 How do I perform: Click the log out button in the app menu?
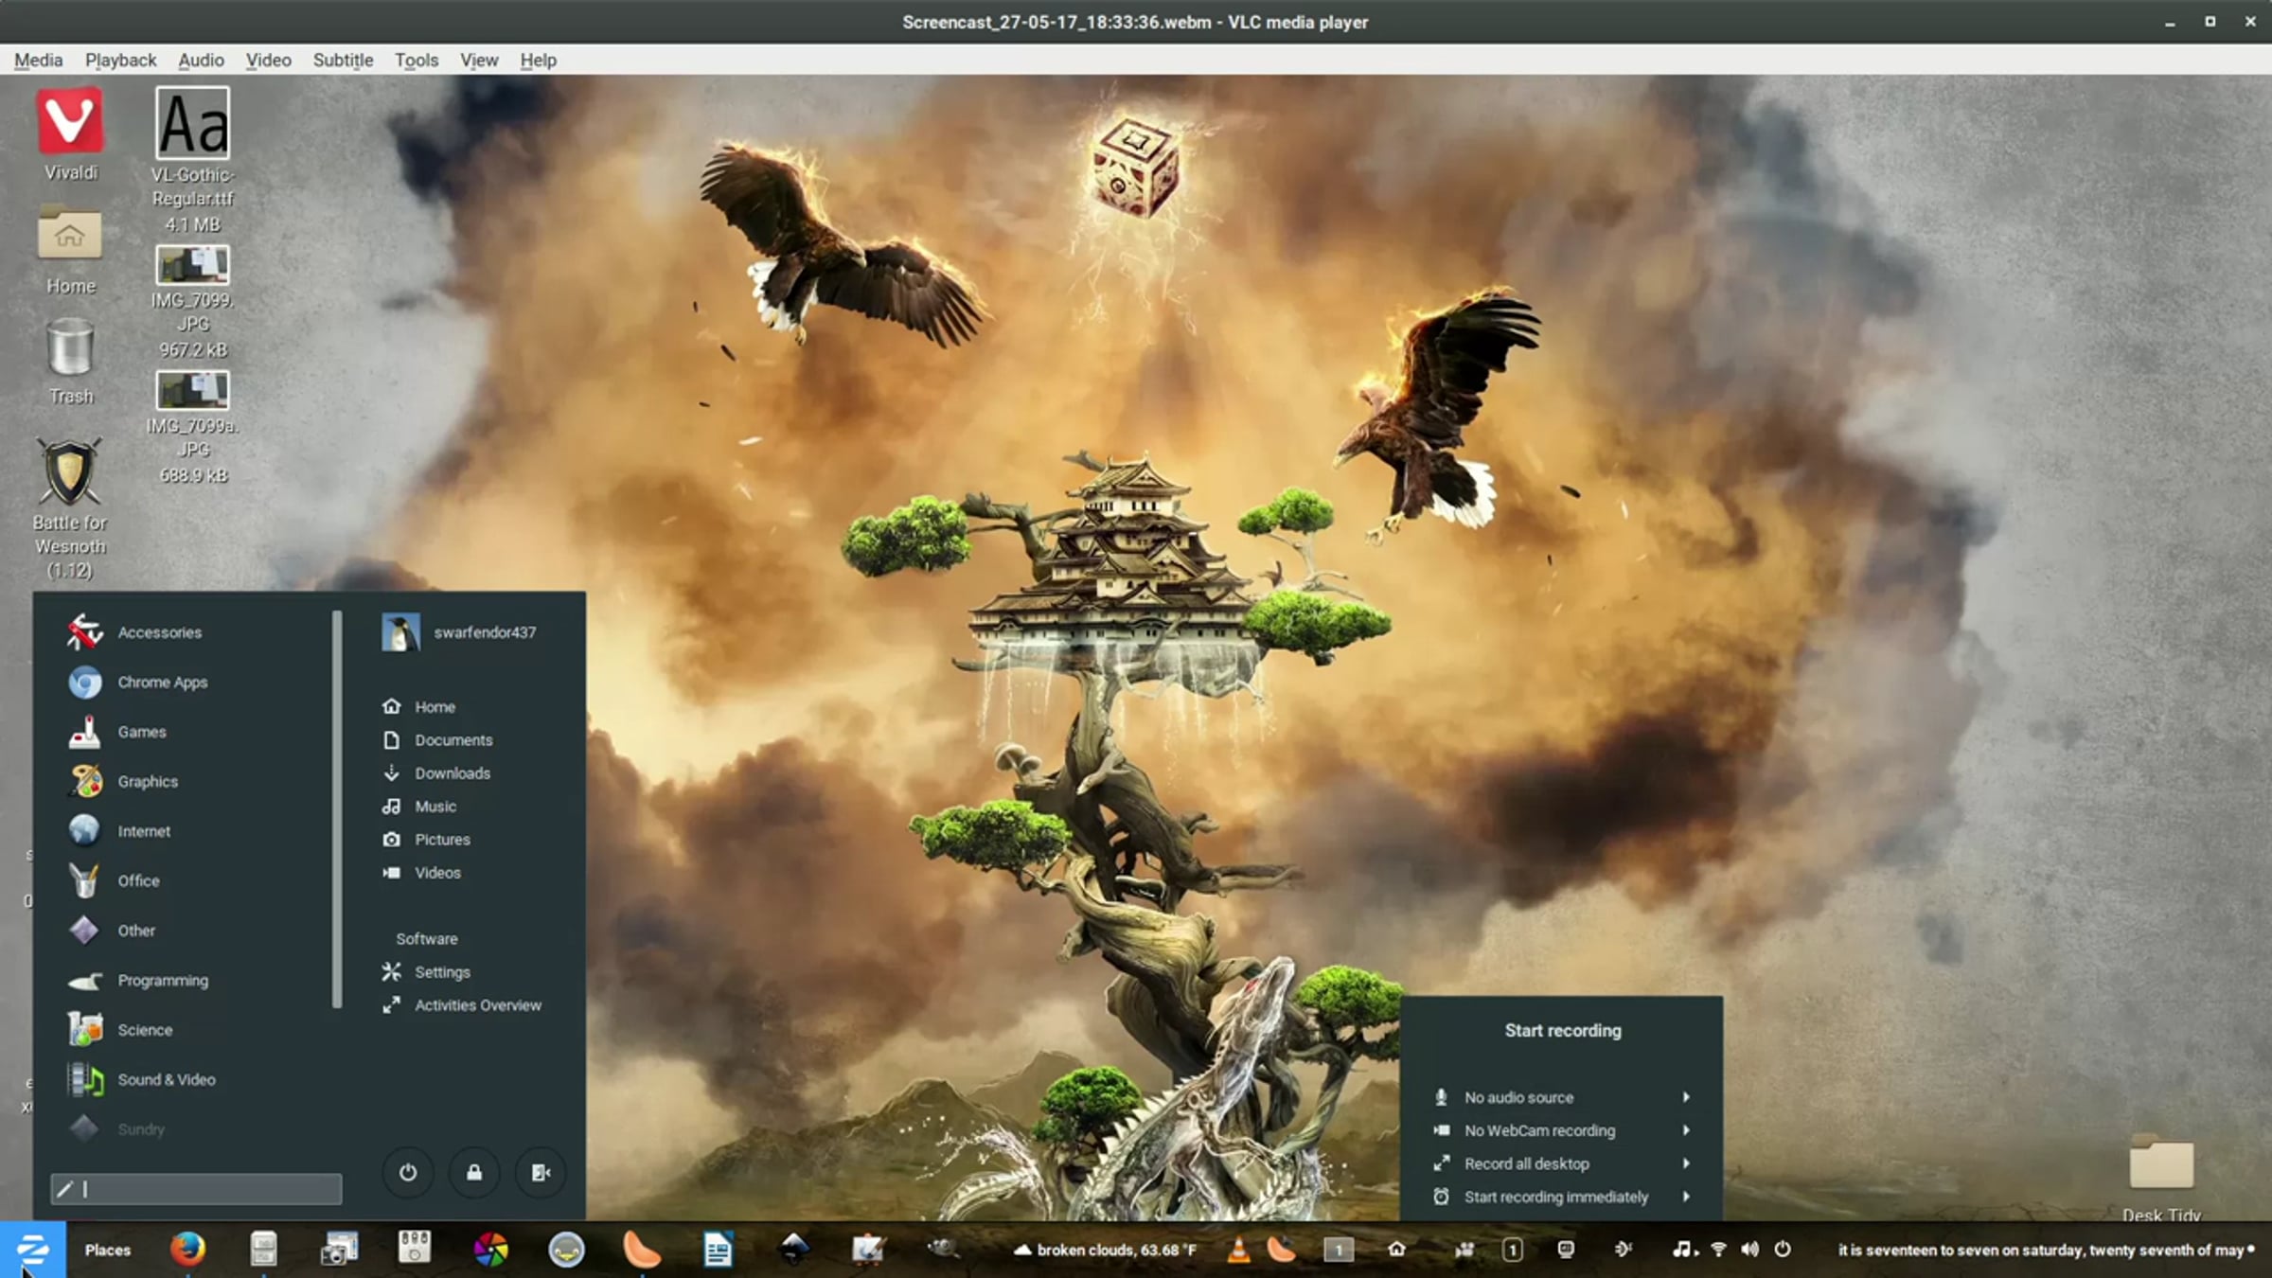541,1173
